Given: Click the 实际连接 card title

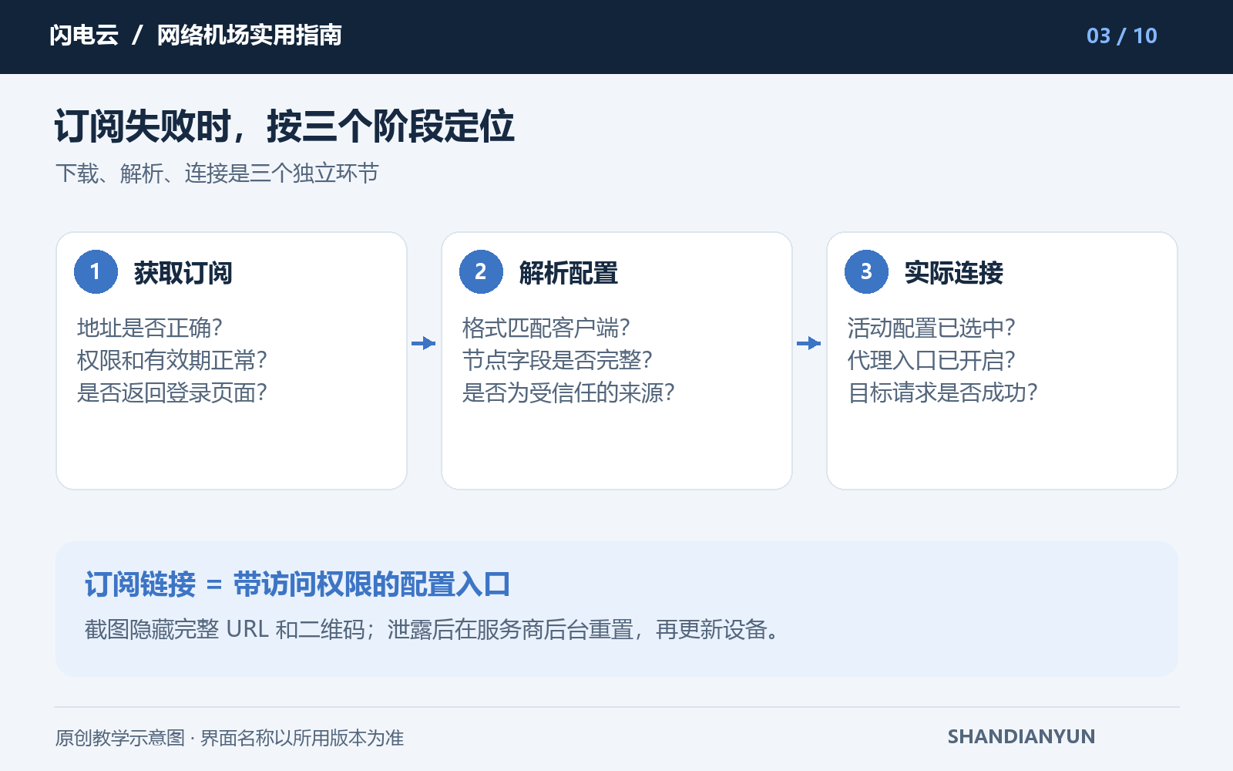Looking at the screenshot, I should click(x=953, y=273).
